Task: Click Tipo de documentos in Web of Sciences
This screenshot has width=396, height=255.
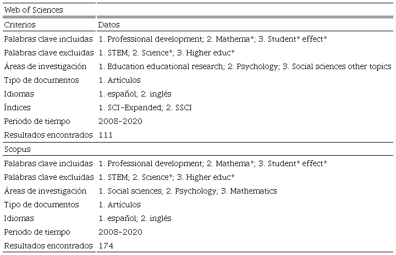Action: pos(41,80)
